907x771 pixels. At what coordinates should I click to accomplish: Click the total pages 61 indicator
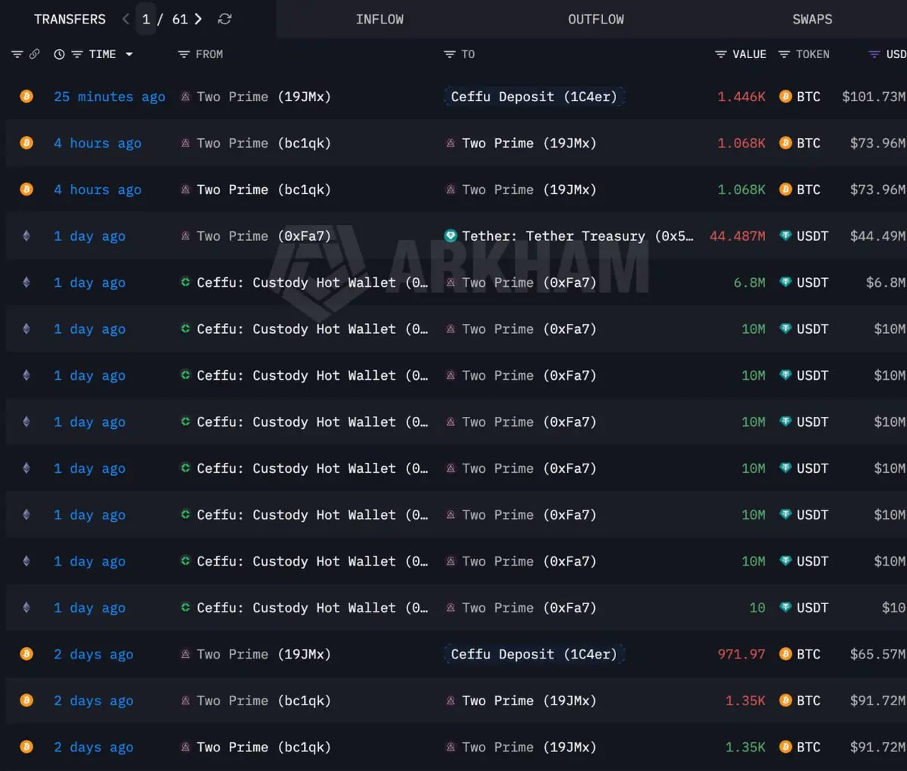pyautogui.click(x=180, y=19)
